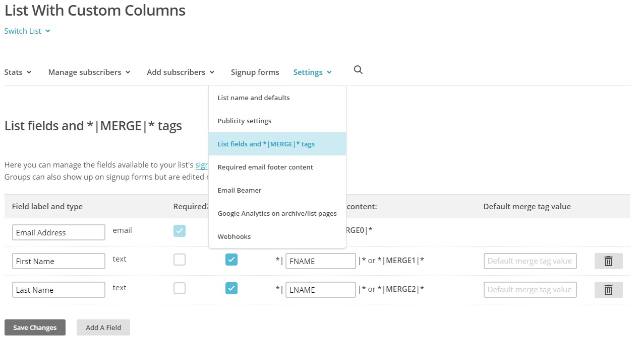Click the Email Address required checkbox
This screenshot has height=338, width=639.
click(x=180, y=231)
